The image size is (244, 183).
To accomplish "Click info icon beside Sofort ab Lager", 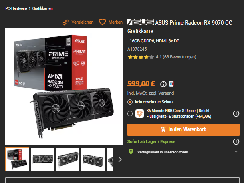I will point(236,142).
